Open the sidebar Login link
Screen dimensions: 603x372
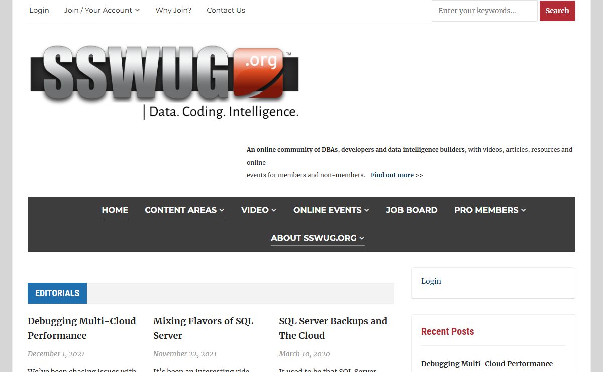[x=431, y=281]
